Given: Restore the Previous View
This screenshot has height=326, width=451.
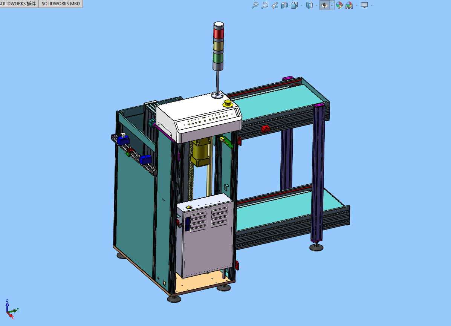Looking at the screenshot, I should click(x=275, y=5).
